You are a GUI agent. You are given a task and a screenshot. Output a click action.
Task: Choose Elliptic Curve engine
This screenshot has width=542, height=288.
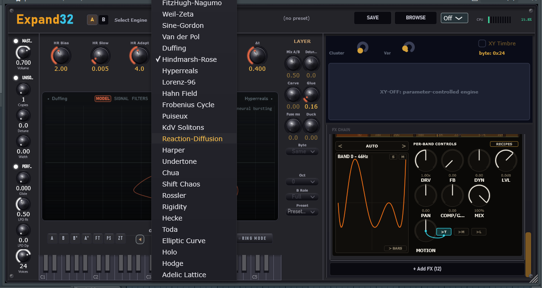(194, 241)
